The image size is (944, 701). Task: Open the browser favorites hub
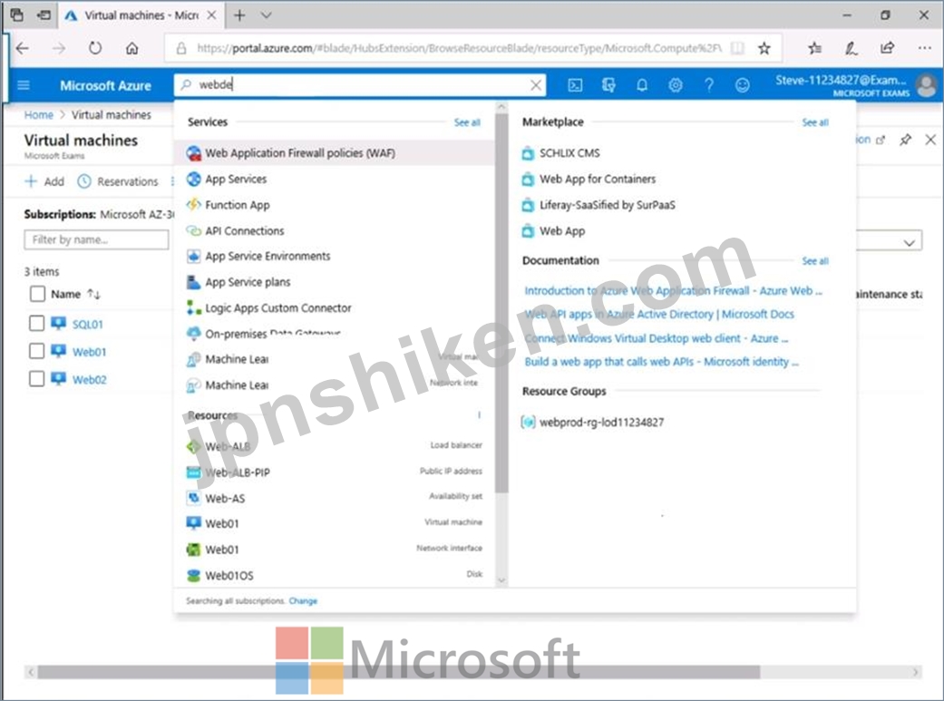[814, 48]
